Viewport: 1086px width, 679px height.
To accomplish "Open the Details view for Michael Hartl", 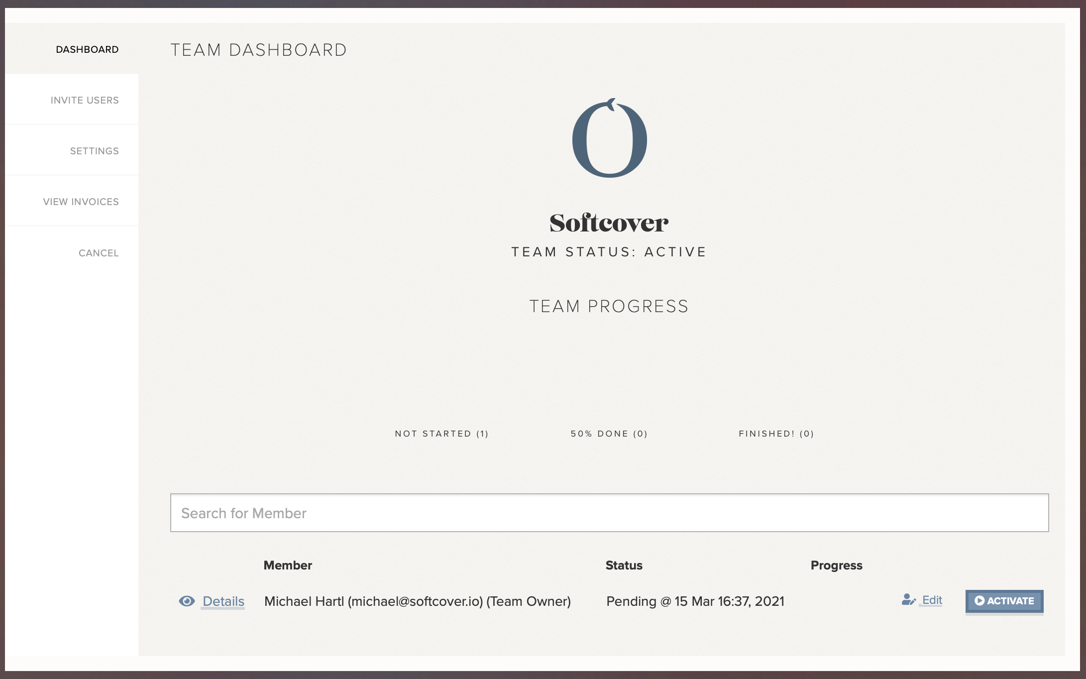I will (x=223, y=602).
